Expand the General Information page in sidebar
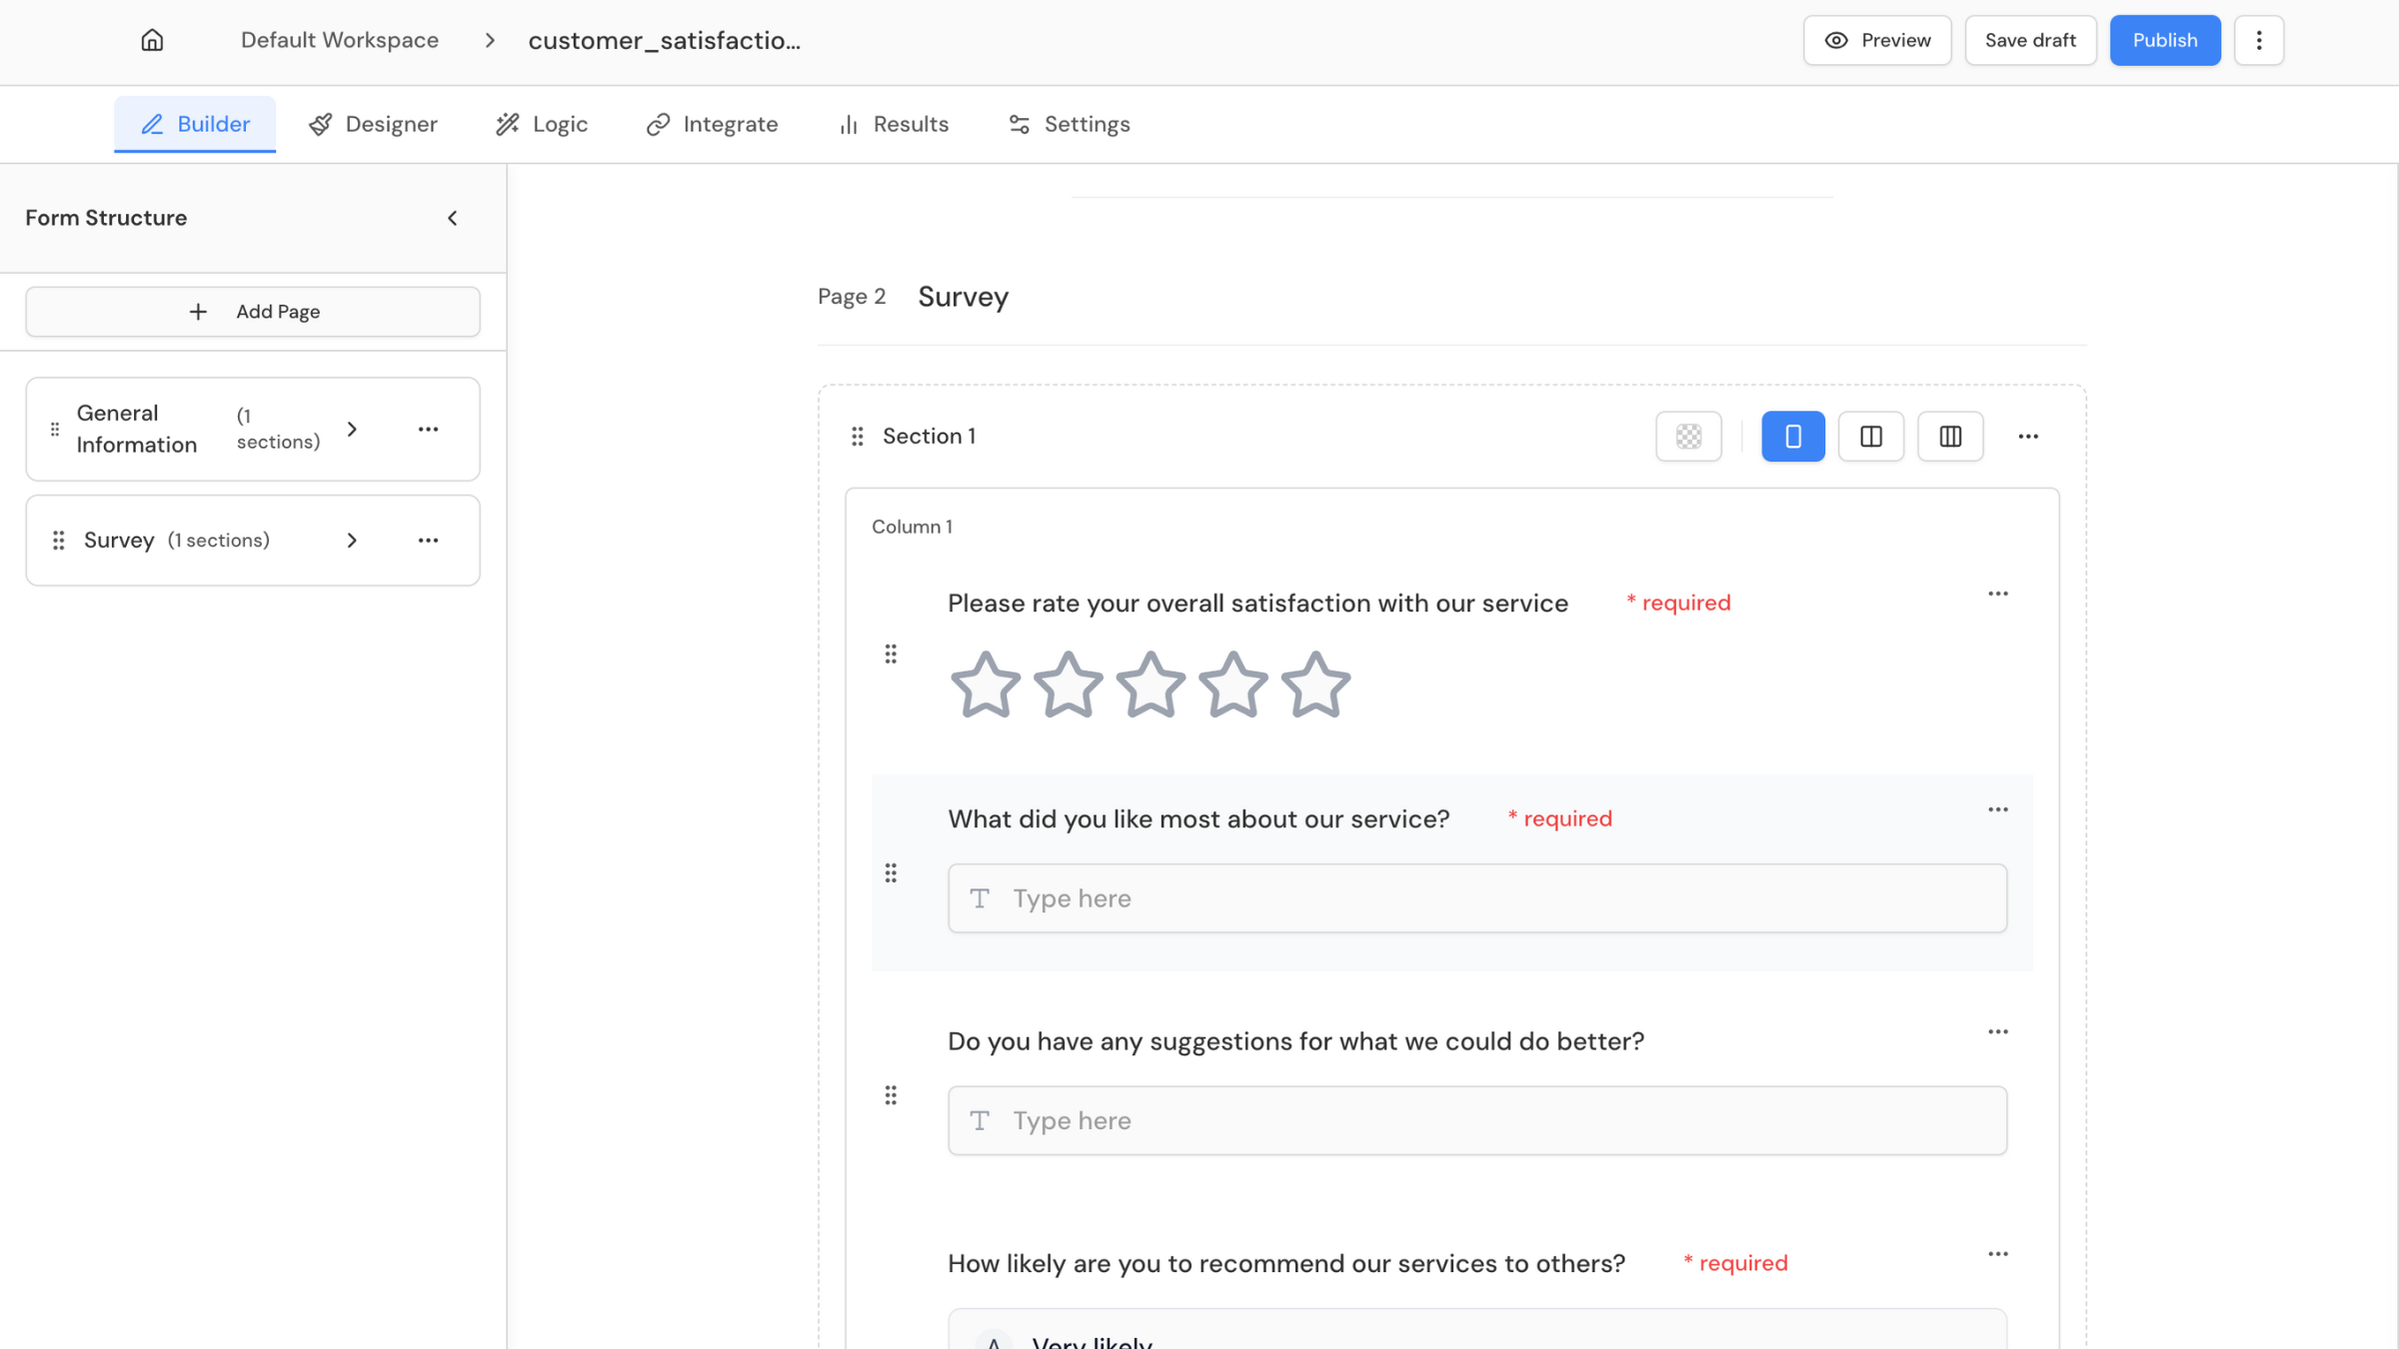This screenshot has height=1349, width=2399. [352, 430]
